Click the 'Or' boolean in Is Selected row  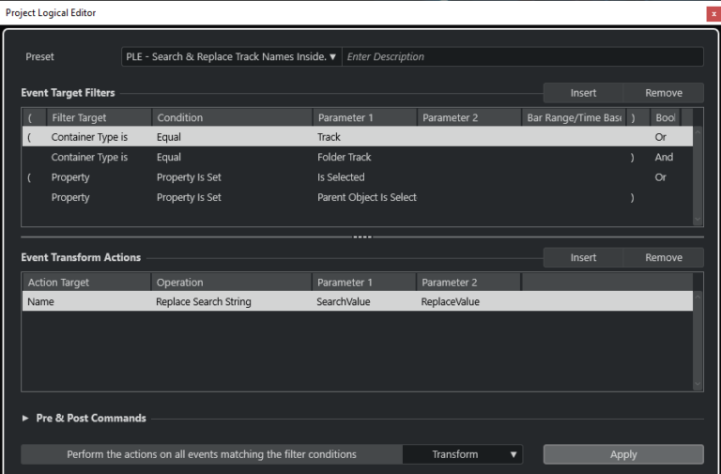[x=660, y=177]
